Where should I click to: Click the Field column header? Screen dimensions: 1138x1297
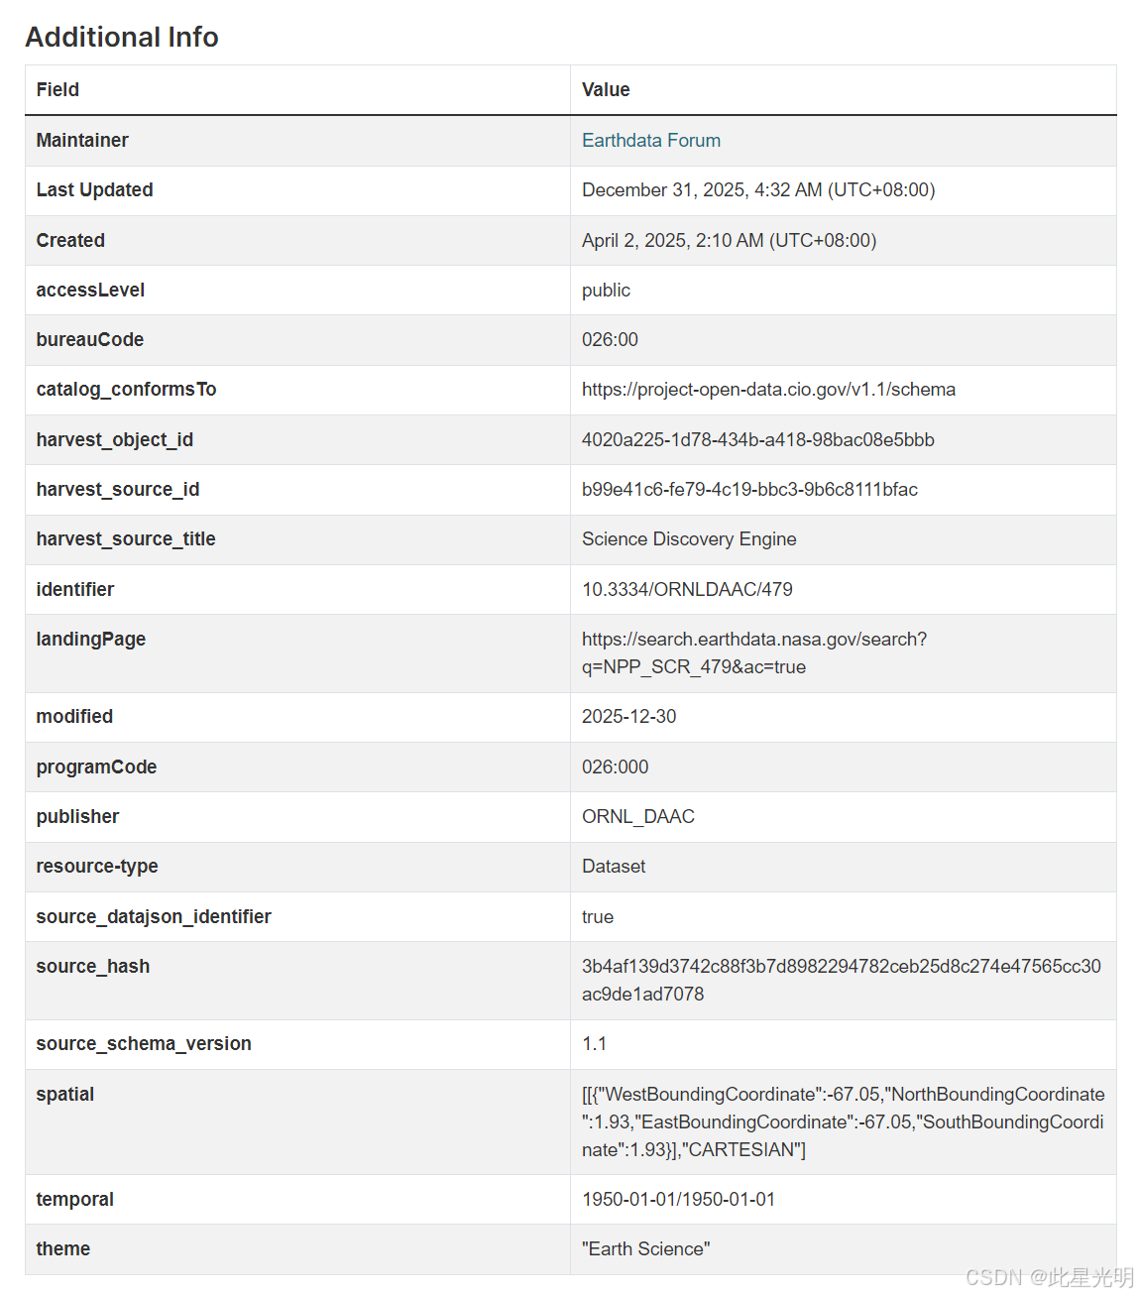(x=57, y=90)
